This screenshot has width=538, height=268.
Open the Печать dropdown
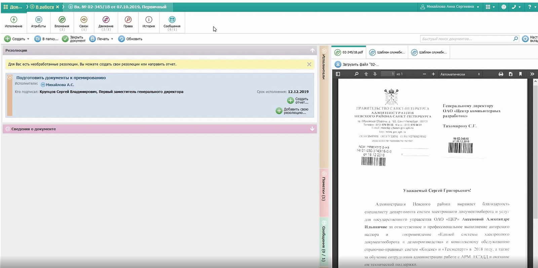coord(101,39)
